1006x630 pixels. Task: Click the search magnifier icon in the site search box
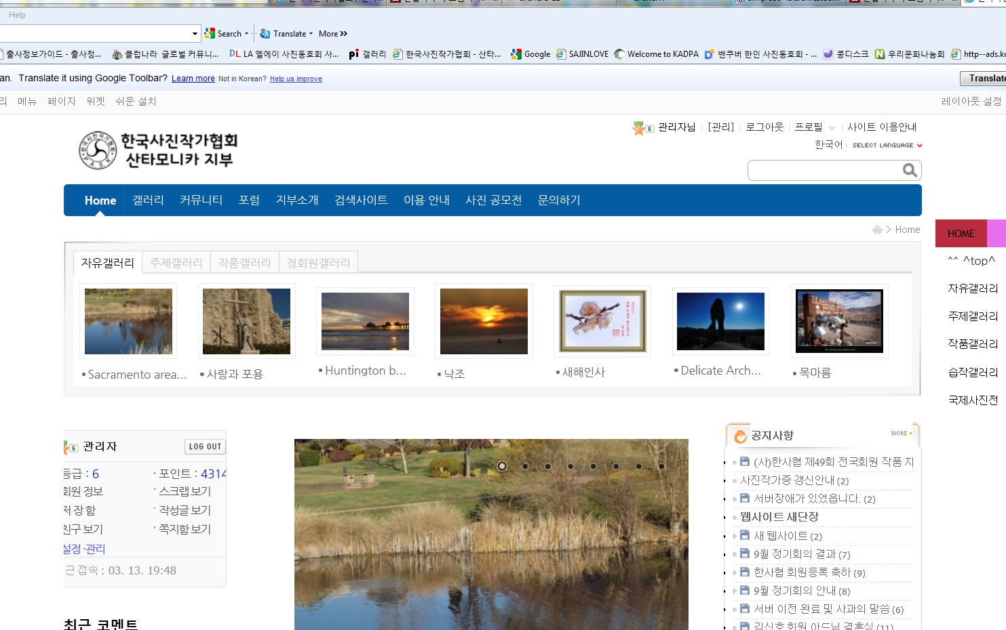coord(910,170)
